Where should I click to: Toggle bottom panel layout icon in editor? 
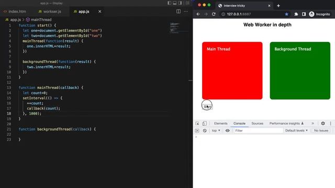click(x=174, y=3)
